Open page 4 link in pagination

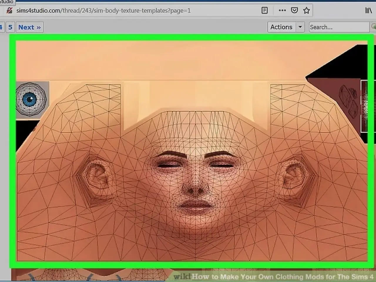pyautogui.click(x=1, y=27)
